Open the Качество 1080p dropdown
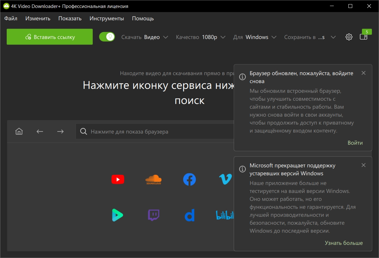This screenshot has height=258, width=379. click(201, 37)
